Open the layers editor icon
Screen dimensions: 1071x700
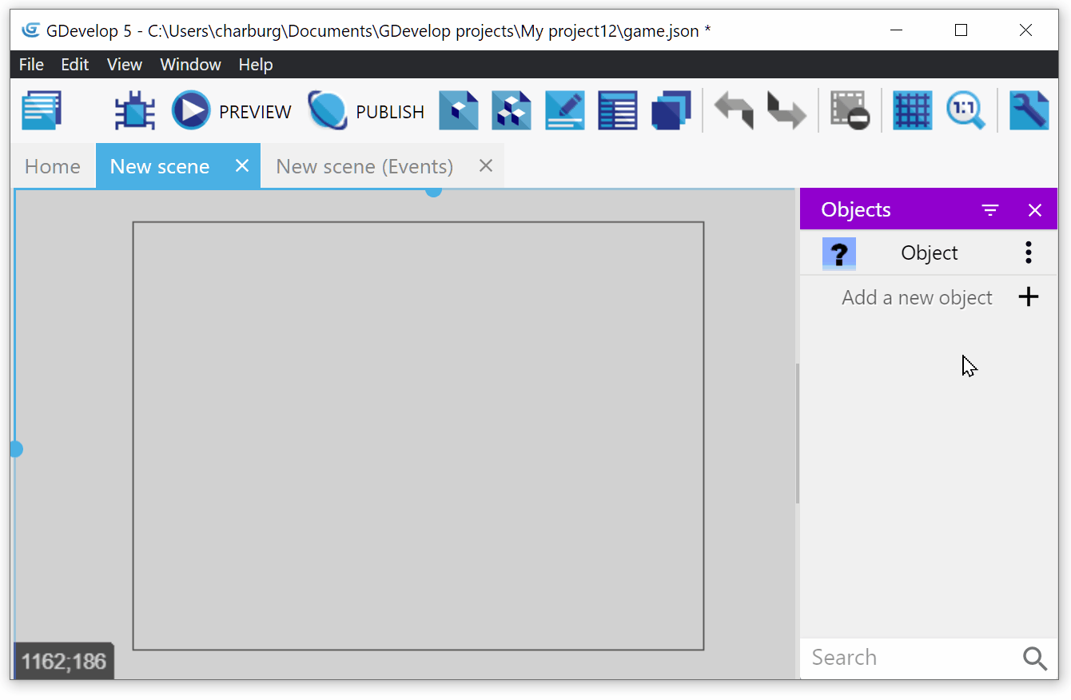pos(671,111)
